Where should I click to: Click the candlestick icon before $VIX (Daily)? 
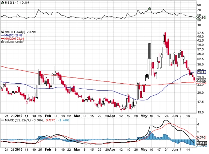(x=3, y=32)
